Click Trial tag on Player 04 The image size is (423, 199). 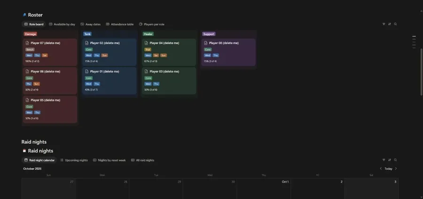[x=148, y=50]
